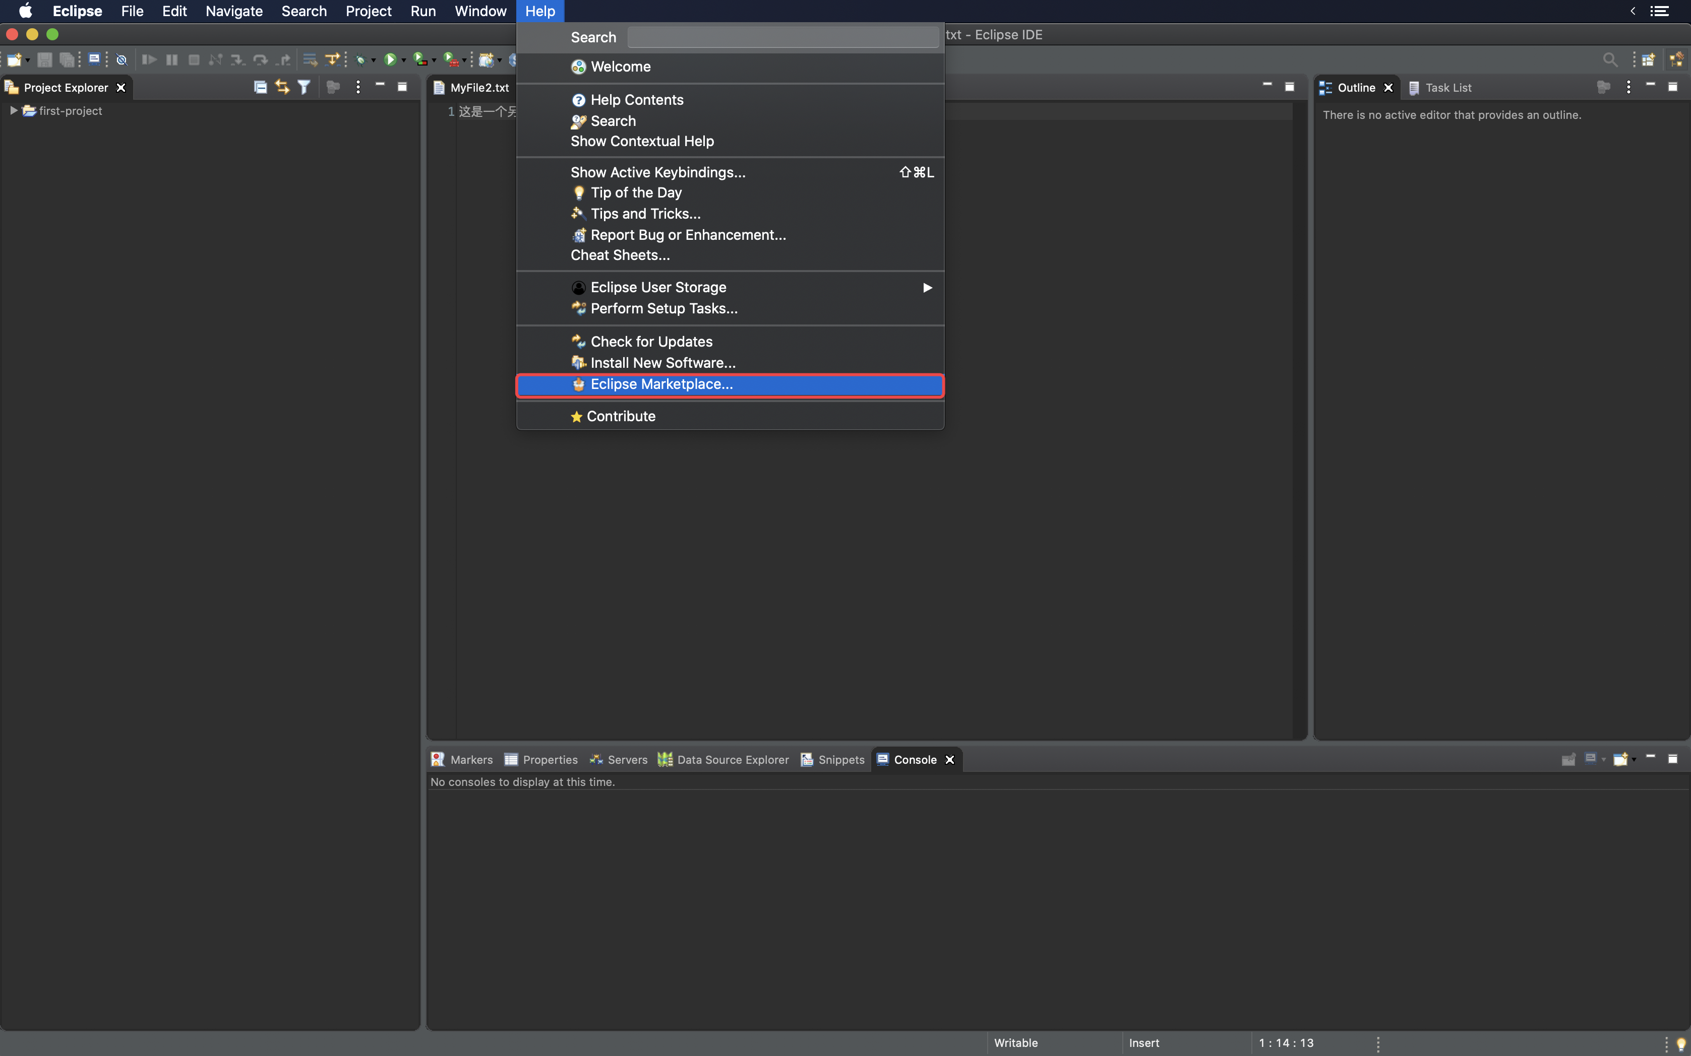Open the Coverage dropdown arrow
The image size is (1691, 1056).
tap(434, 61)
